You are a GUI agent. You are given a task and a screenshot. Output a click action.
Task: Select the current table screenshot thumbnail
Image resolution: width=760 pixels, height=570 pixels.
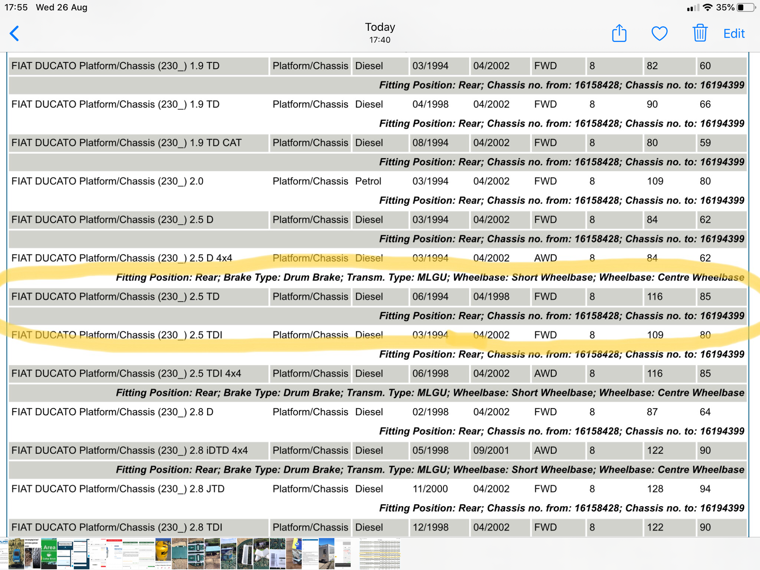click(380, 553)
